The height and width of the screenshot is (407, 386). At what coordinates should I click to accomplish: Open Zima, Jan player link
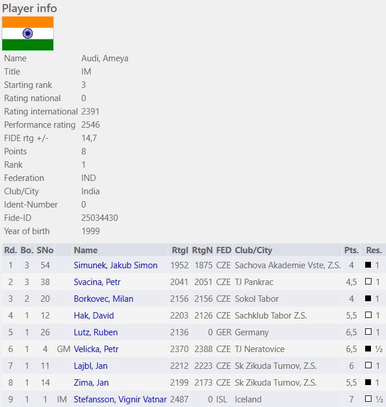90,383
